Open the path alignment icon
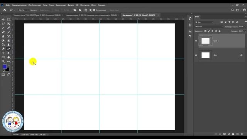 pos(80,10)
